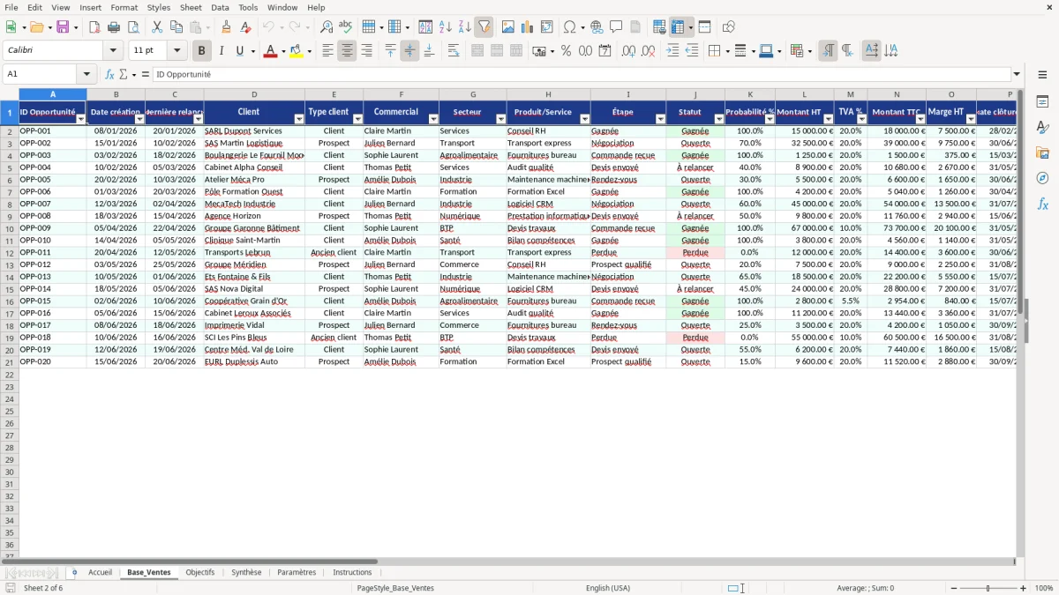Image resolution: width=1059 pixels, height=595 pixels.
Task: Switch to the Paramètres sheet tab
Action: pyautogui.click(x=297, y=572)
